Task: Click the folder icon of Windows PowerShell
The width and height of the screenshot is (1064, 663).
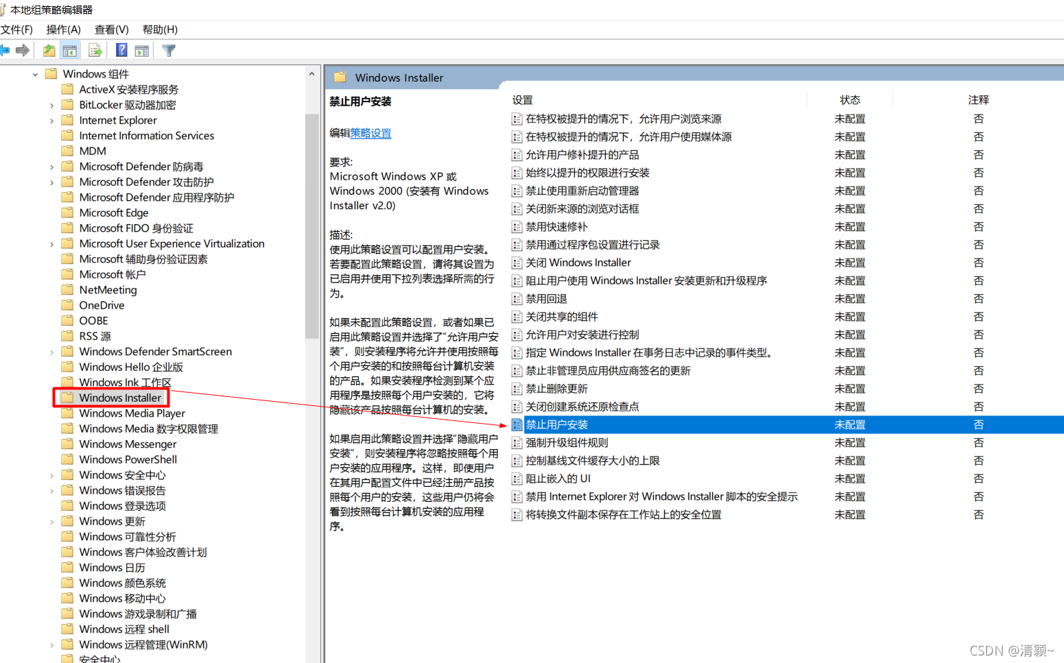Action: tap(67, 459)
